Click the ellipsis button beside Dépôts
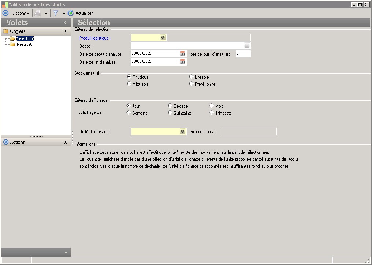The width and height of the screenshot is (372, 265). (x=247, y=46)
